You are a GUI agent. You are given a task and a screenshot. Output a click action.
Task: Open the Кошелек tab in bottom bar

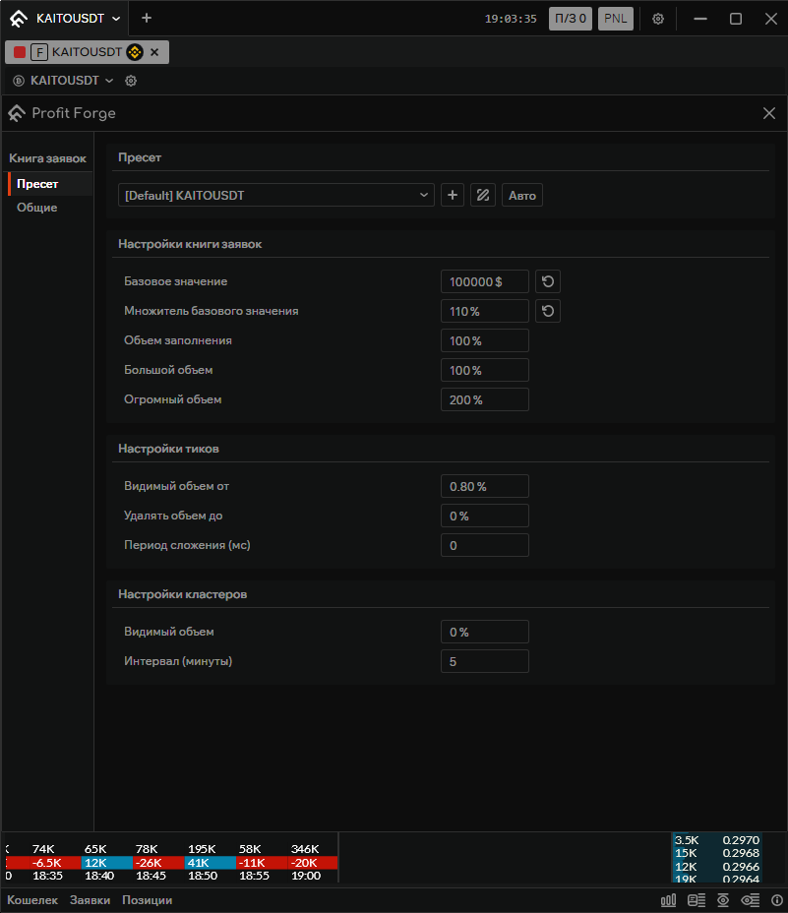(x=32, y=900)
